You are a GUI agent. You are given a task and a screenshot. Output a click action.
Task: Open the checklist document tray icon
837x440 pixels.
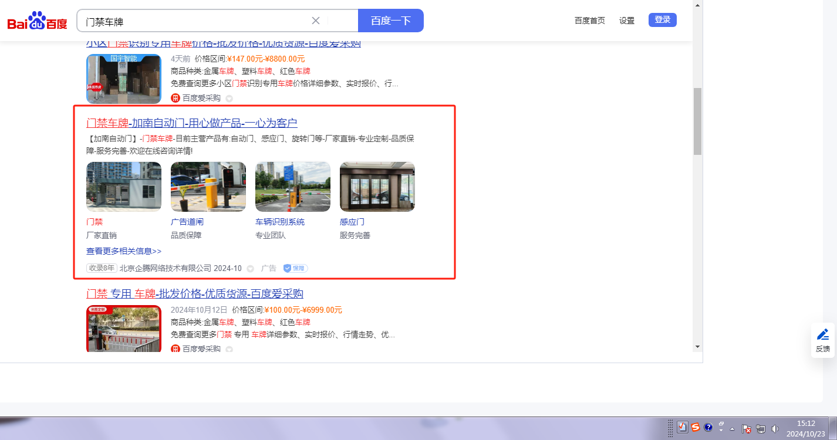coord(682,427)
